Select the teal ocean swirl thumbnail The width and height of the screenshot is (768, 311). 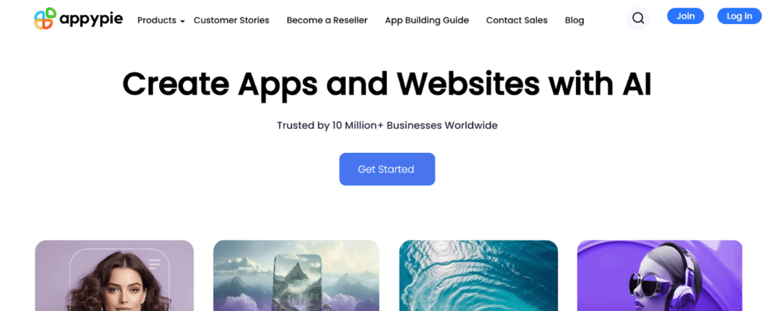(x=478, y=275)
